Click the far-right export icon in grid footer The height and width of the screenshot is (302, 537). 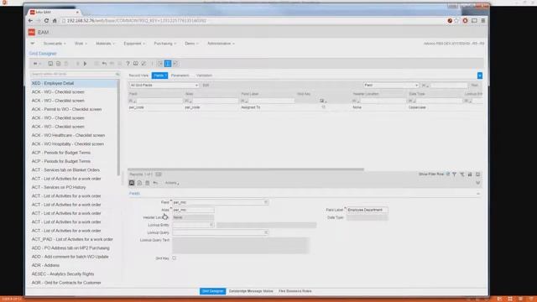point(477,174)
